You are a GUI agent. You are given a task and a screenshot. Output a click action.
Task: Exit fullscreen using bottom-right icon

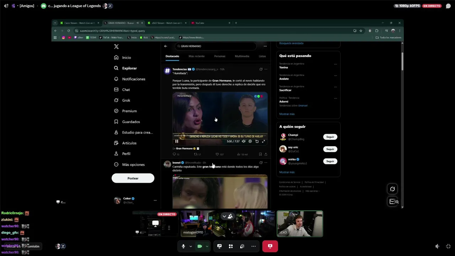point(448,246)
